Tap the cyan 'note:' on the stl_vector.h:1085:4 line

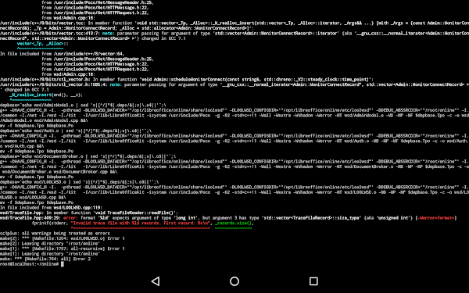pyautogui.click(x=116, y=84)
